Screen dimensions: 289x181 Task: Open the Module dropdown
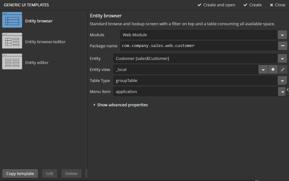click(x=282, y=35)
